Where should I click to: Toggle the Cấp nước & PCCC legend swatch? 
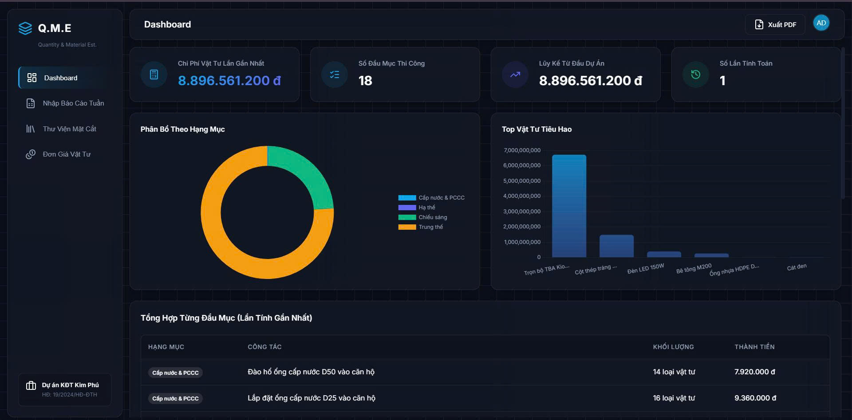[x=407, y=198]
